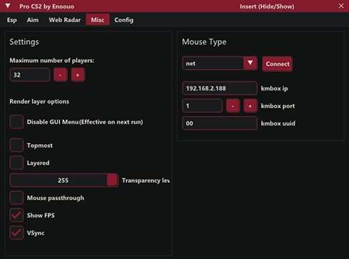Increase kmbox port with plus button

(250, 106)
